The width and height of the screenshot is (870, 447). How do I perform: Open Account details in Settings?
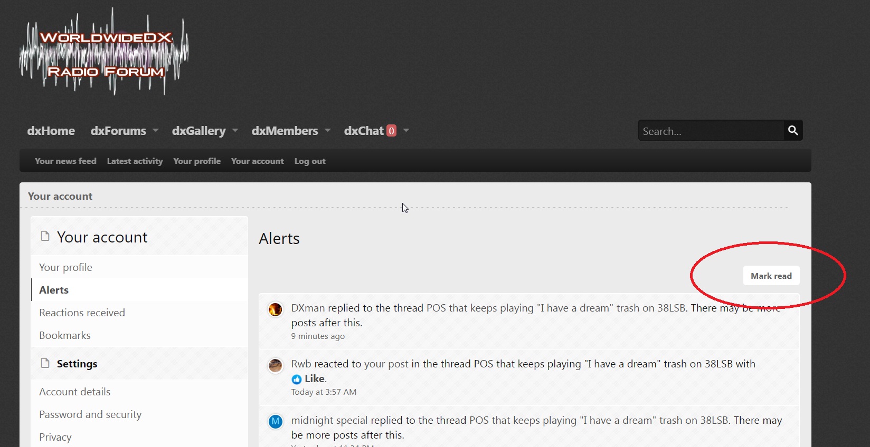pyautogui.click(x=74, y=392)
